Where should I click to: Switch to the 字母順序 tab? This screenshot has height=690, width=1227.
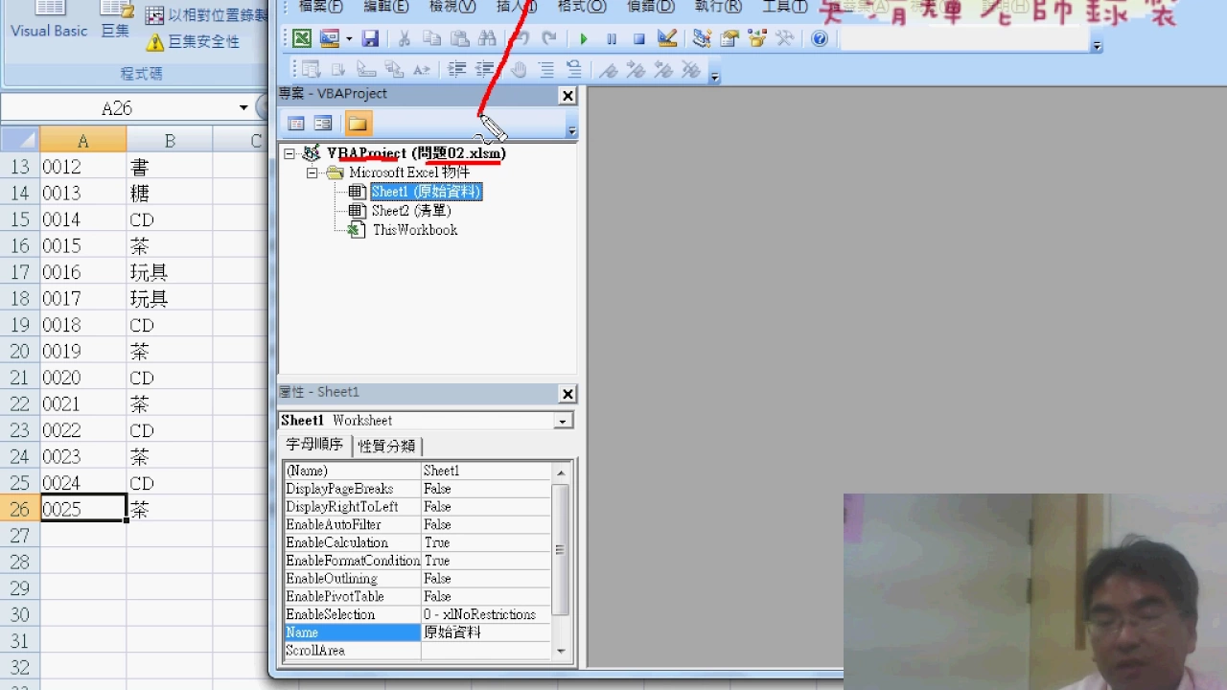coord(314,445)
